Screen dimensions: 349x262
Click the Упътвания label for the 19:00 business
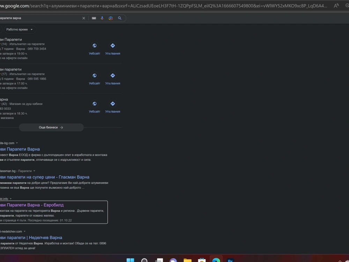coord(113,53)
